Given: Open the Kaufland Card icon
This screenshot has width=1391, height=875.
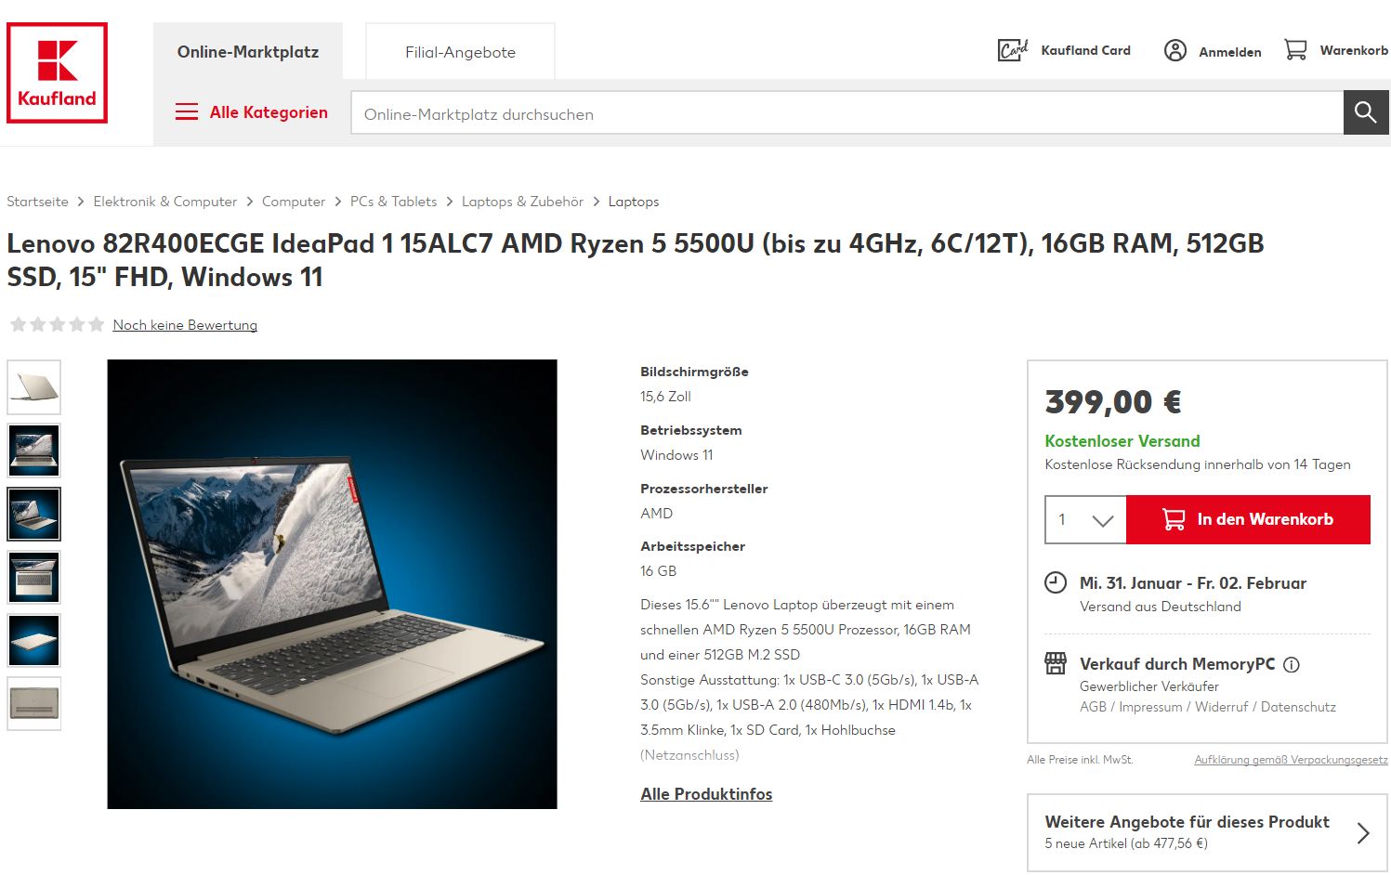Looking at the screenshot, I should pyautogui.click(x=1012, y=50).
